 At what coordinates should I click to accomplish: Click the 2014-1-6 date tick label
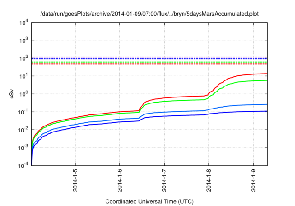(120, 180)
